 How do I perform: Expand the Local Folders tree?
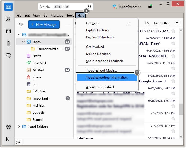point(19,127)
